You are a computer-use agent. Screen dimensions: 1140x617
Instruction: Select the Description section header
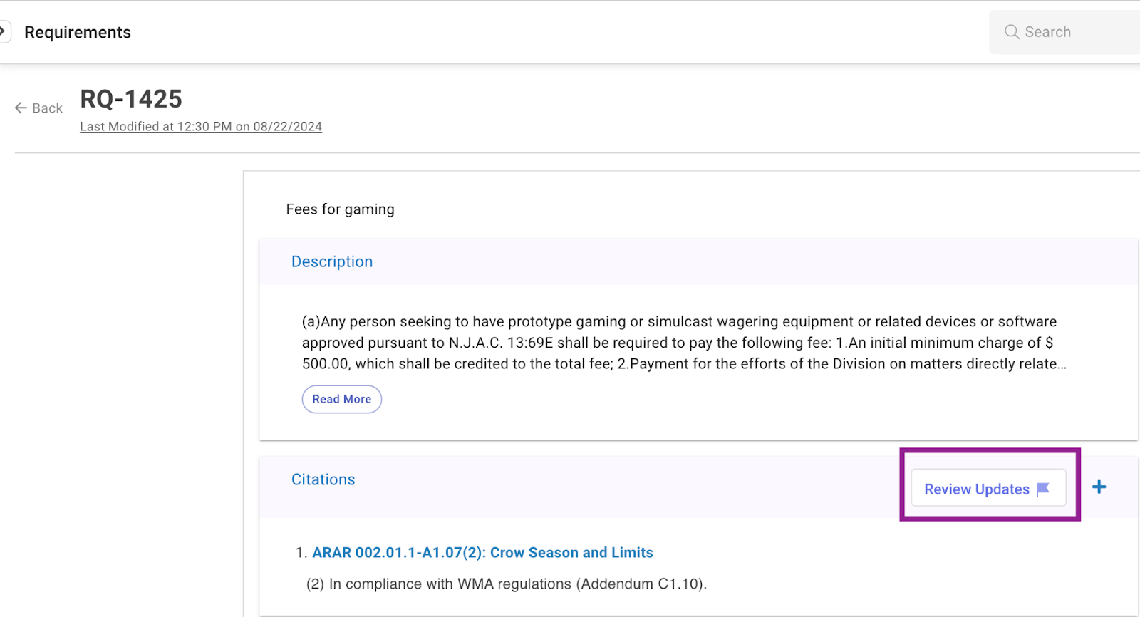coord(331,262)
